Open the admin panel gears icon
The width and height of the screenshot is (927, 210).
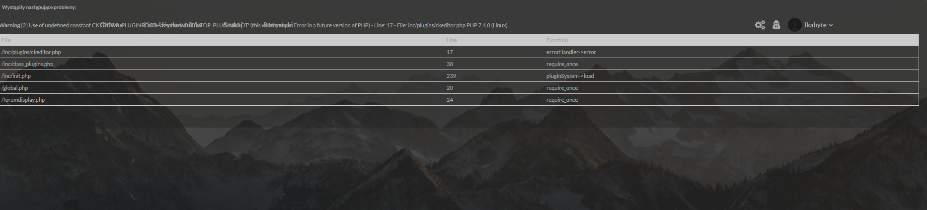pyautogui.click(x=760, y=25)
